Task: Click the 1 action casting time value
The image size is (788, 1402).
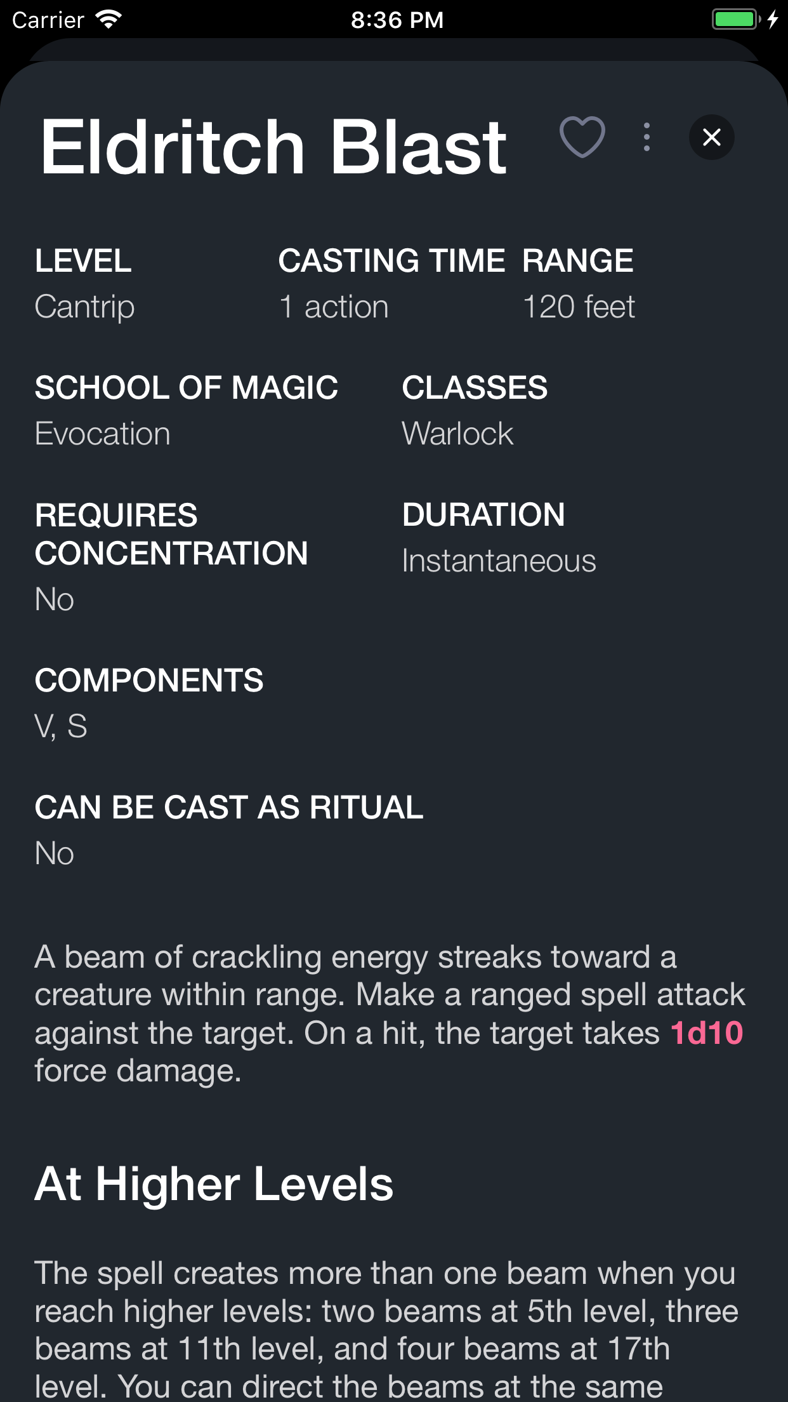Action: (x=334, y=307)
